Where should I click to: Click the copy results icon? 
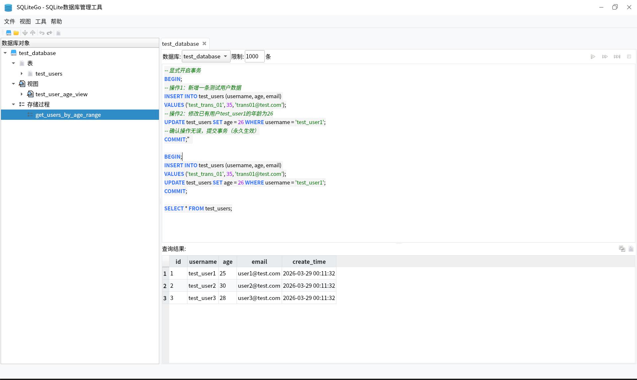tap(622, 249)
